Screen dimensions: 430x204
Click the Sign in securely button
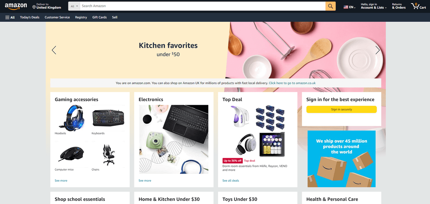341,109
